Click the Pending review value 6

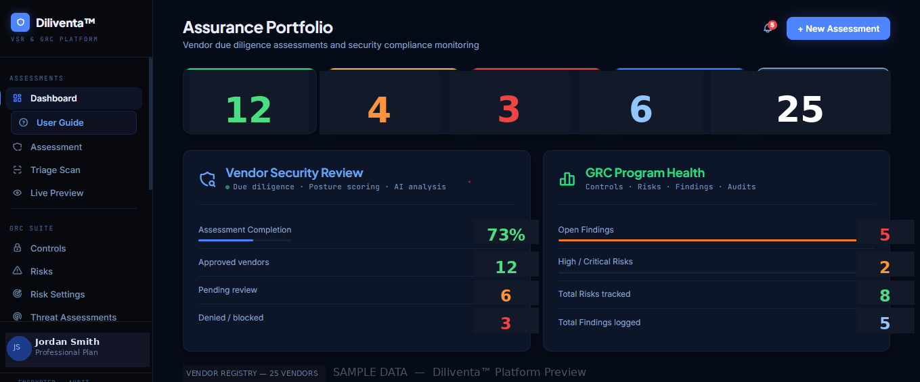pyautogui.click(x=506, y=295)
